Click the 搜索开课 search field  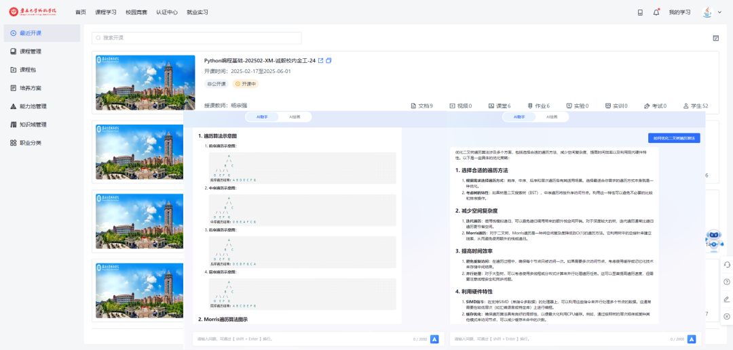196,38
